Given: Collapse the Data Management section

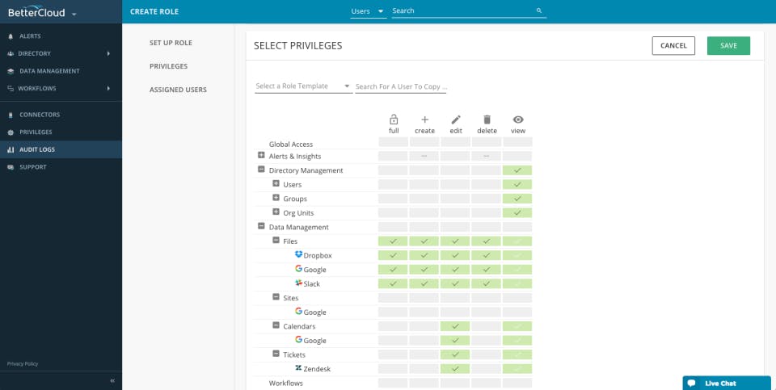Looking at the screenshot, I should [x=261, y=227].
